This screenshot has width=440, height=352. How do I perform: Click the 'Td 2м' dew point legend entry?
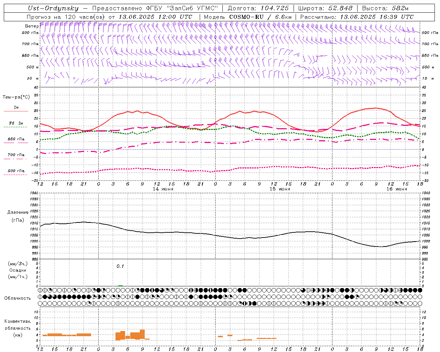pyautogui.click(x=16, y=123)
